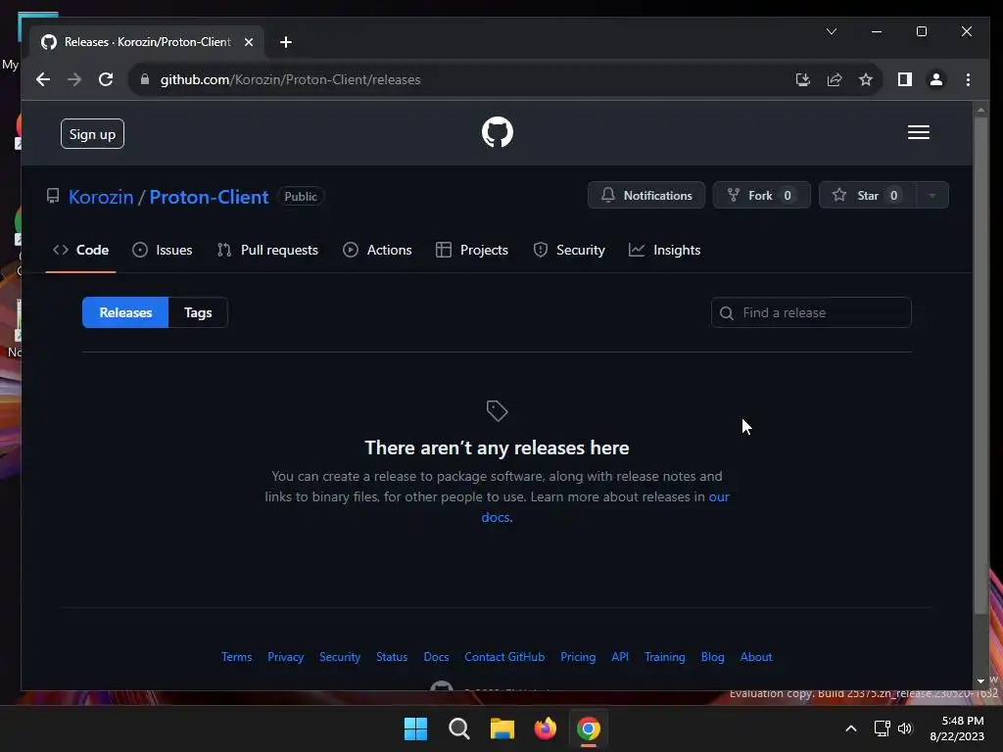Expand the Star lists dropdown arrow
Viewport: 1003px width, 752px height.
point(932,195)
